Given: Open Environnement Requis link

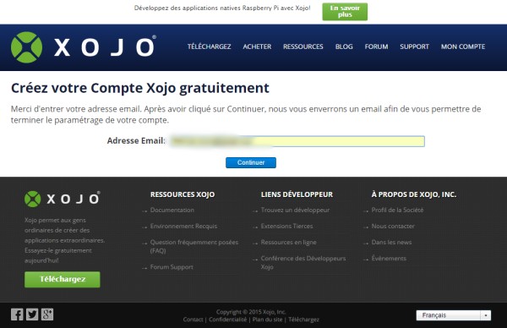Looking at the screenshot, I should coord(183,226).
